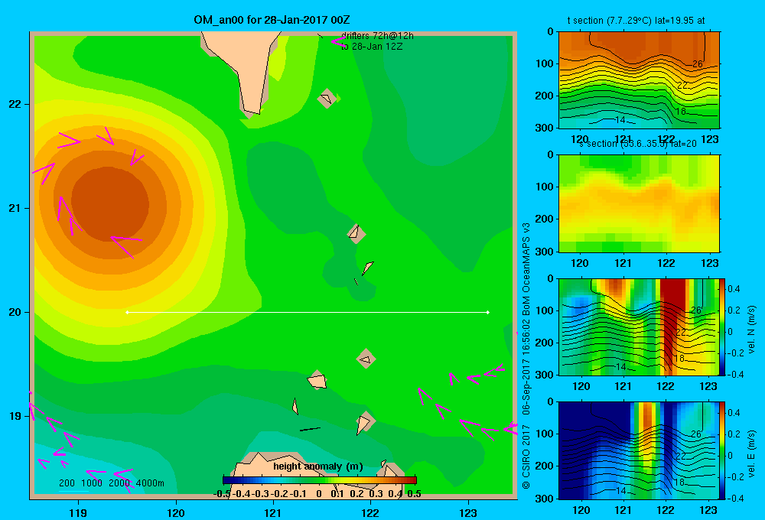
Task: Click the eastern endpoint marker of white section line
Action: pos(488,312)
